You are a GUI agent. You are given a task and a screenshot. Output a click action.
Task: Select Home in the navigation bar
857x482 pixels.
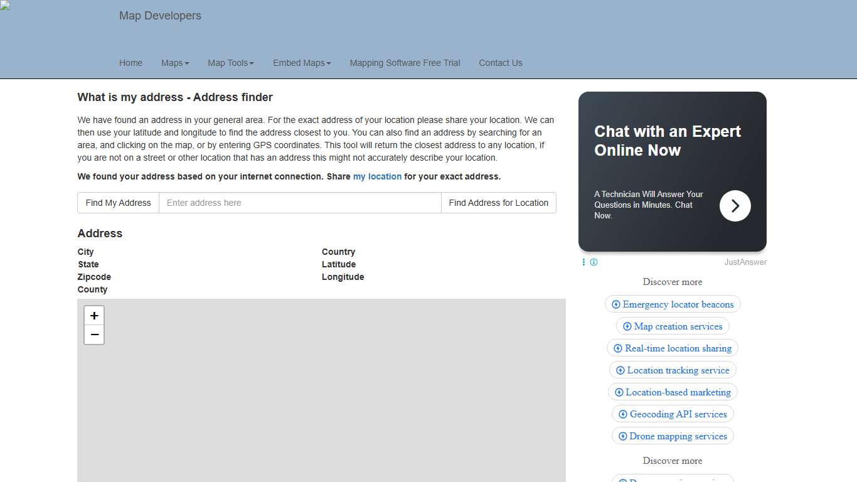[130, 63]
